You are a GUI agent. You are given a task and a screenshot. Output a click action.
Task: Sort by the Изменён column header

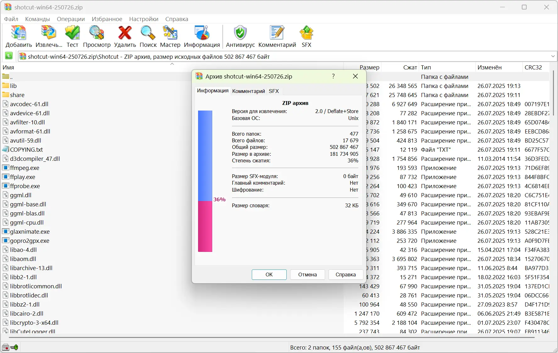(x=499, y=67)
